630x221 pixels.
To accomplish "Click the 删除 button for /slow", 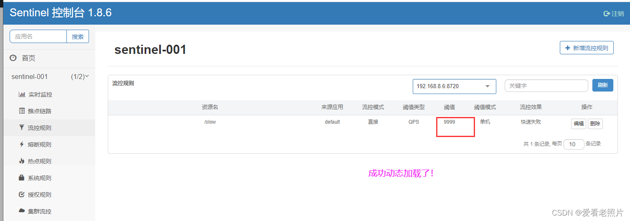I will click(595, 124).
